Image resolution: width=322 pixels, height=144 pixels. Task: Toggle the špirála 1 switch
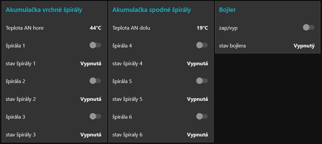[x=95, y=45]
